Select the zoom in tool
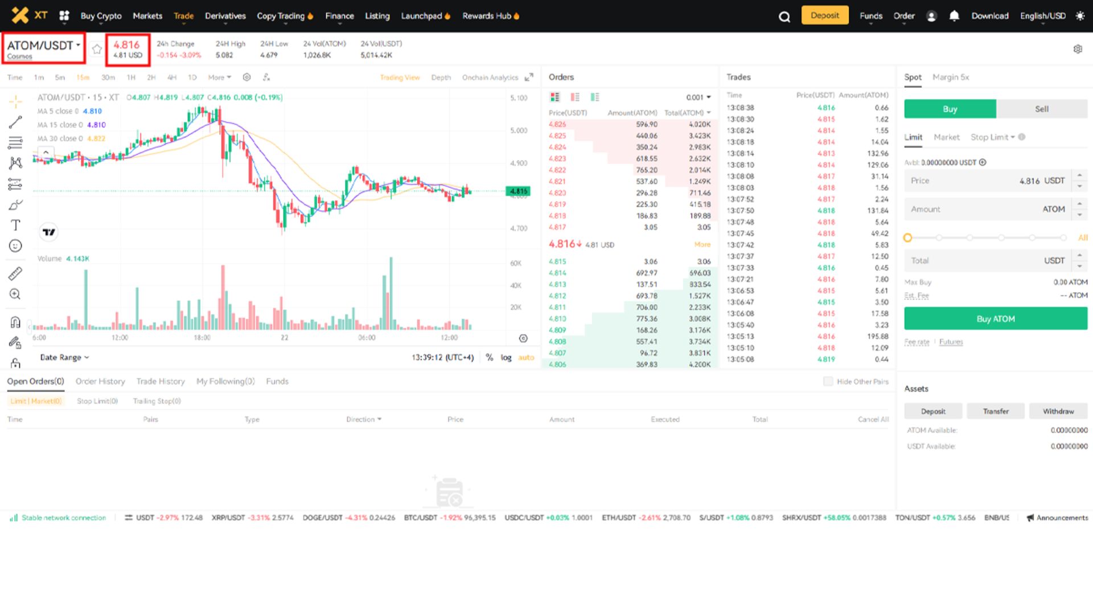The width and height of the screenshot is (1093, 615). [15, 294]
